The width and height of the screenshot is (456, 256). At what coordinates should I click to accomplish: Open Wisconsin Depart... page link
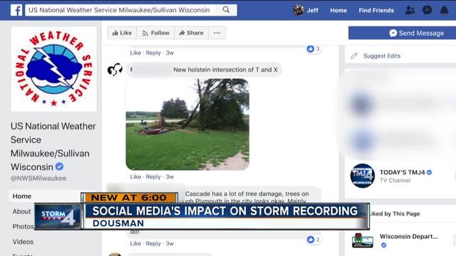pos(408,237)
